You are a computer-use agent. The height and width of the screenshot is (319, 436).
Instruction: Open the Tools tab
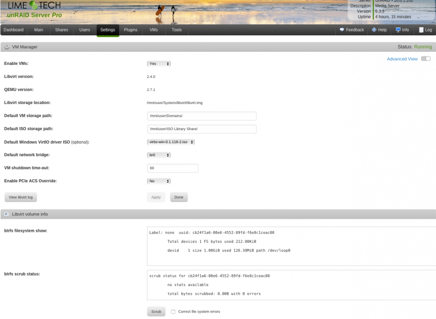177,30
